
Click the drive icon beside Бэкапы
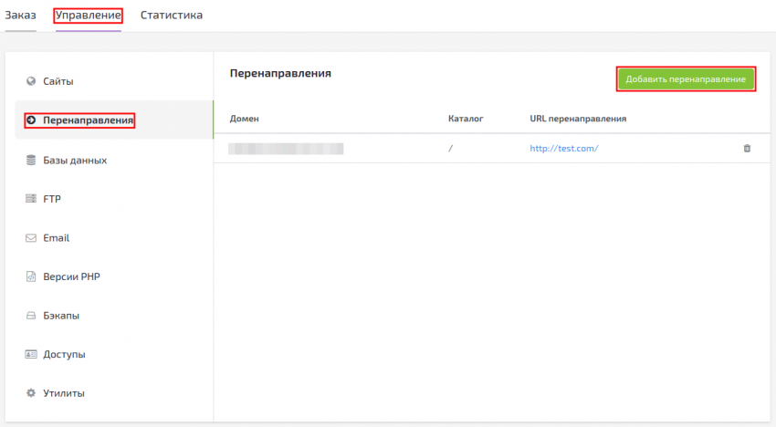(30, 316)
